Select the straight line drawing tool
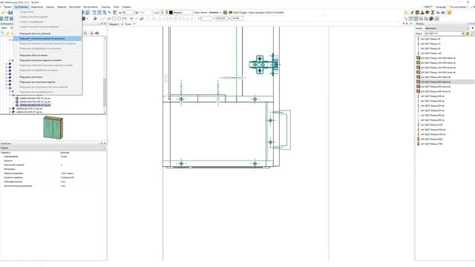Image resolution: width=475 pixels, height=267 pixels. (x=103, y=19)
